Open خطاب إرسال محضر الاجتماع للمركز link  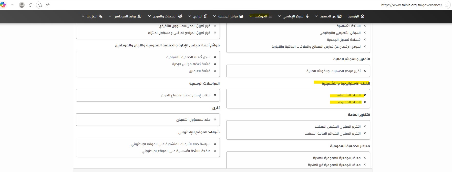(x=186, y=95)
